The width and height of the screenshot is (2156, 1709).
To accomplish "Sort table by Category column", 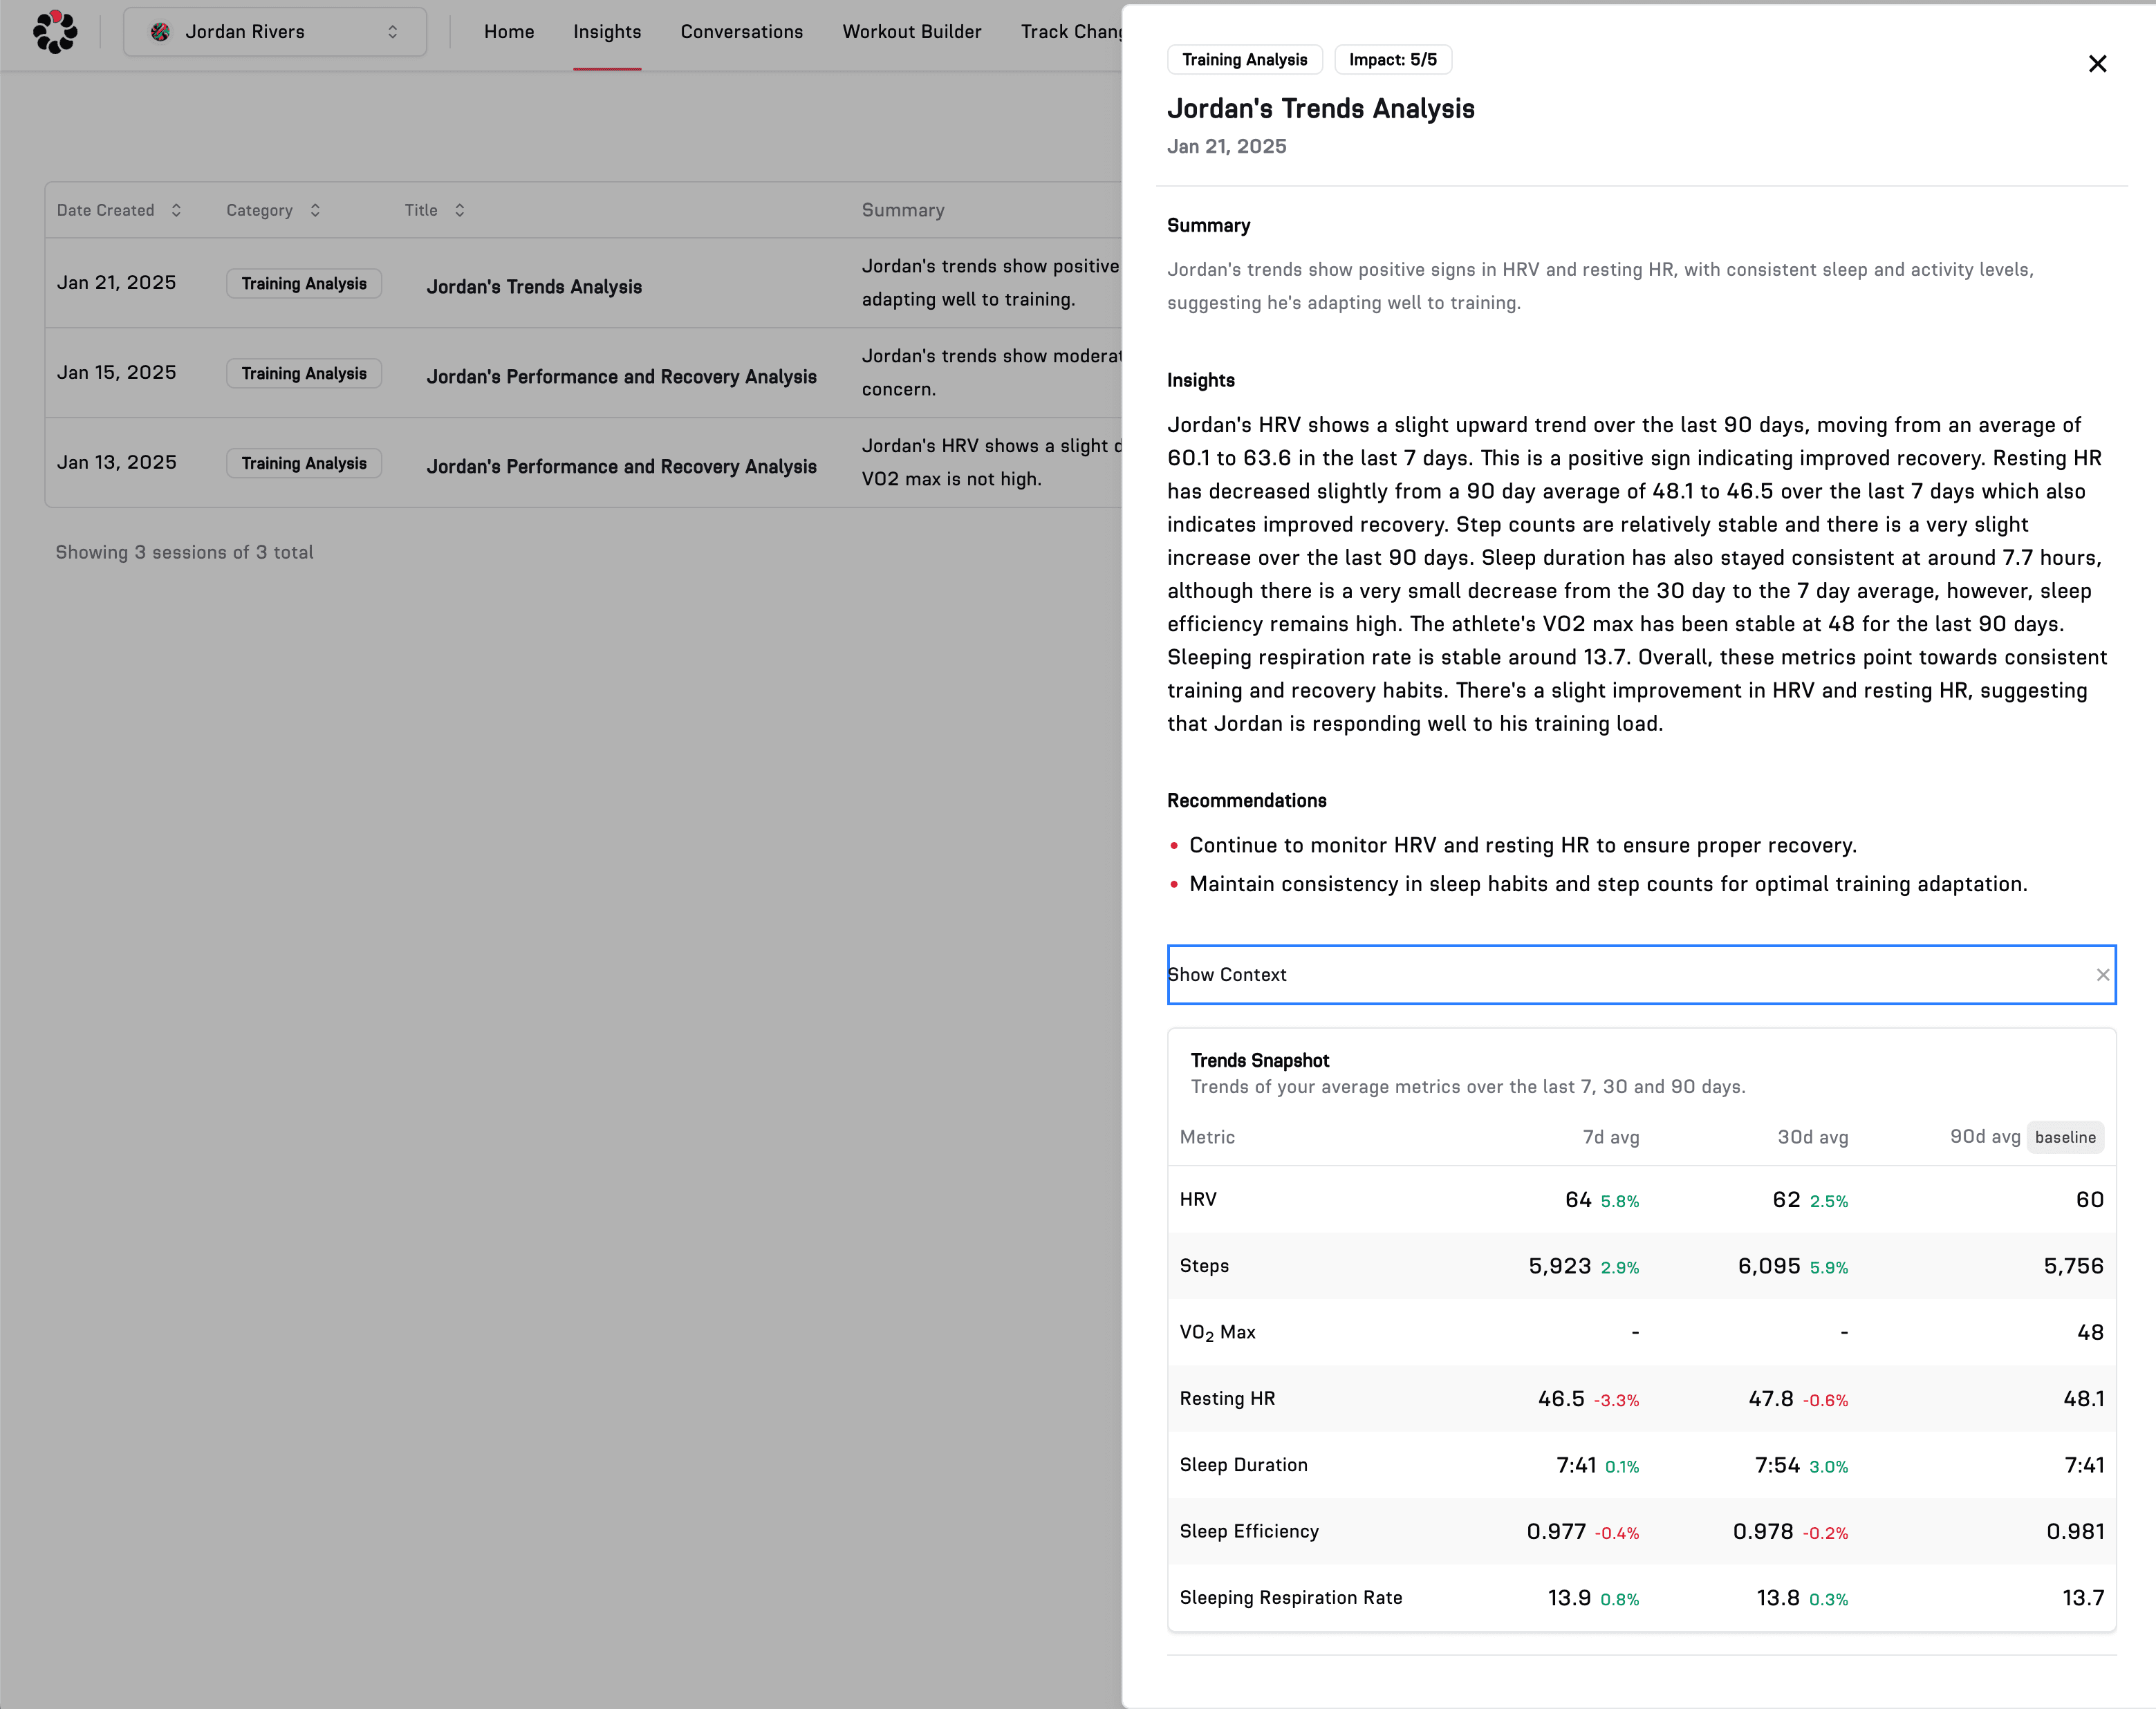I will coord(315,210).
